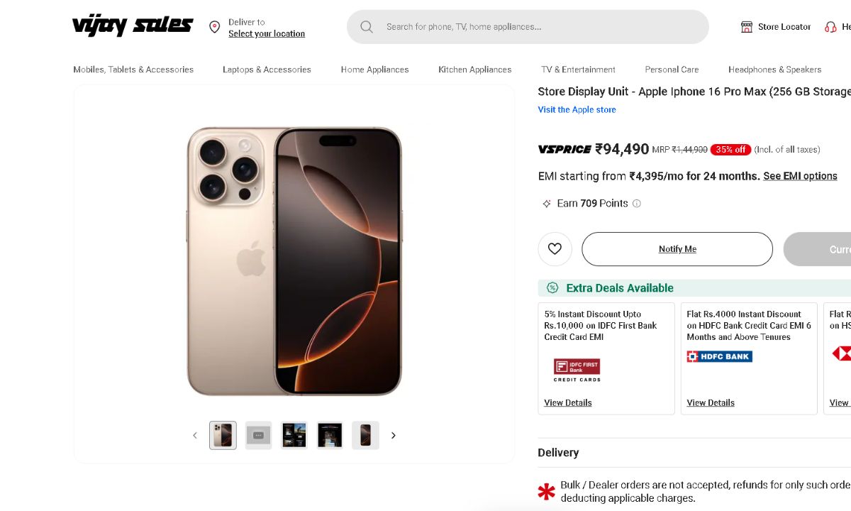View Details of IDFC First offer
The image size is (851, 511).
tap(568, 403)
